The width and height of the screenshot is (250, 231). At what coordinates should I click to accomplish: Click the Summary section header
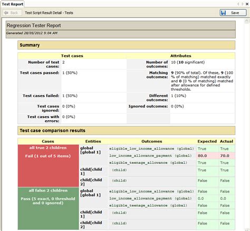126,45
